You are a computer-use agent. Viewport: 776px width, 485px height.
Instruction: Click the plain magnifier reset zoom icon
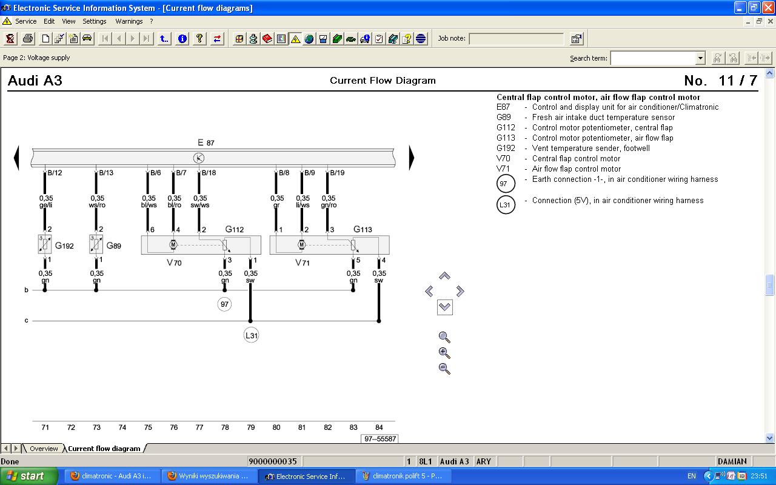coord(444,337)
